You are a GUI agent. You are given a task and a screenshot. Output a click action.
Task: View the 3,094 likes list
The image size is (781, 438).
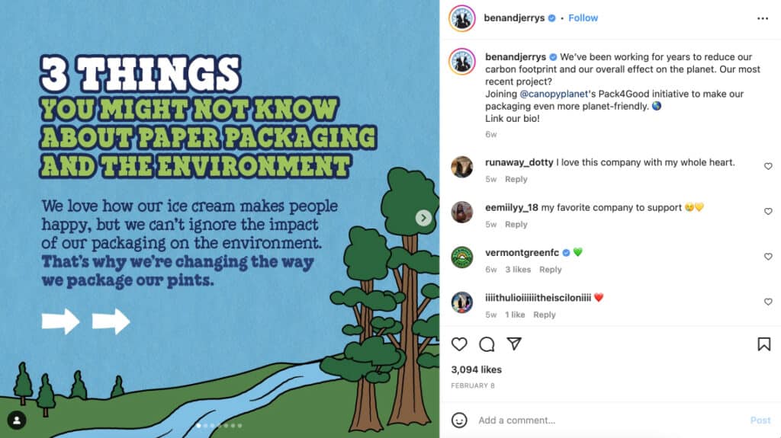click(x=476, y=369)
